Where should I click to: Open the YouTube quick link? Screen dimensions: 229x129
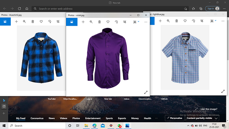[x=52, y=99]
